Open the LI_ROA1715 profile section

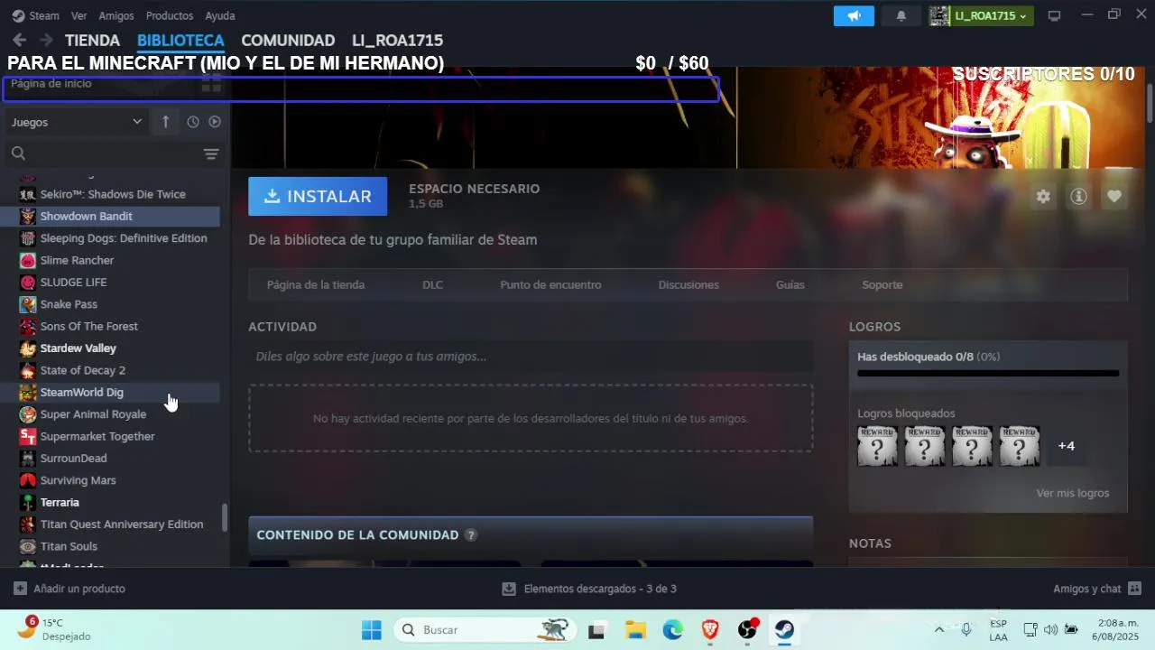(397, 41)
